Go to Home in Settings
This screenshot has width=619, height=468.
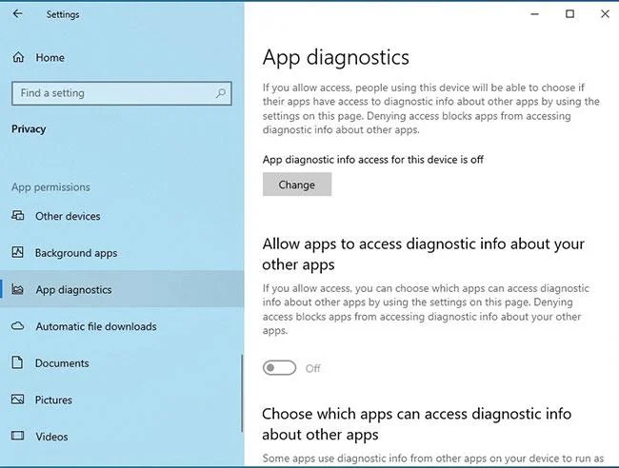pyautogui.click(x=122, y=58)
